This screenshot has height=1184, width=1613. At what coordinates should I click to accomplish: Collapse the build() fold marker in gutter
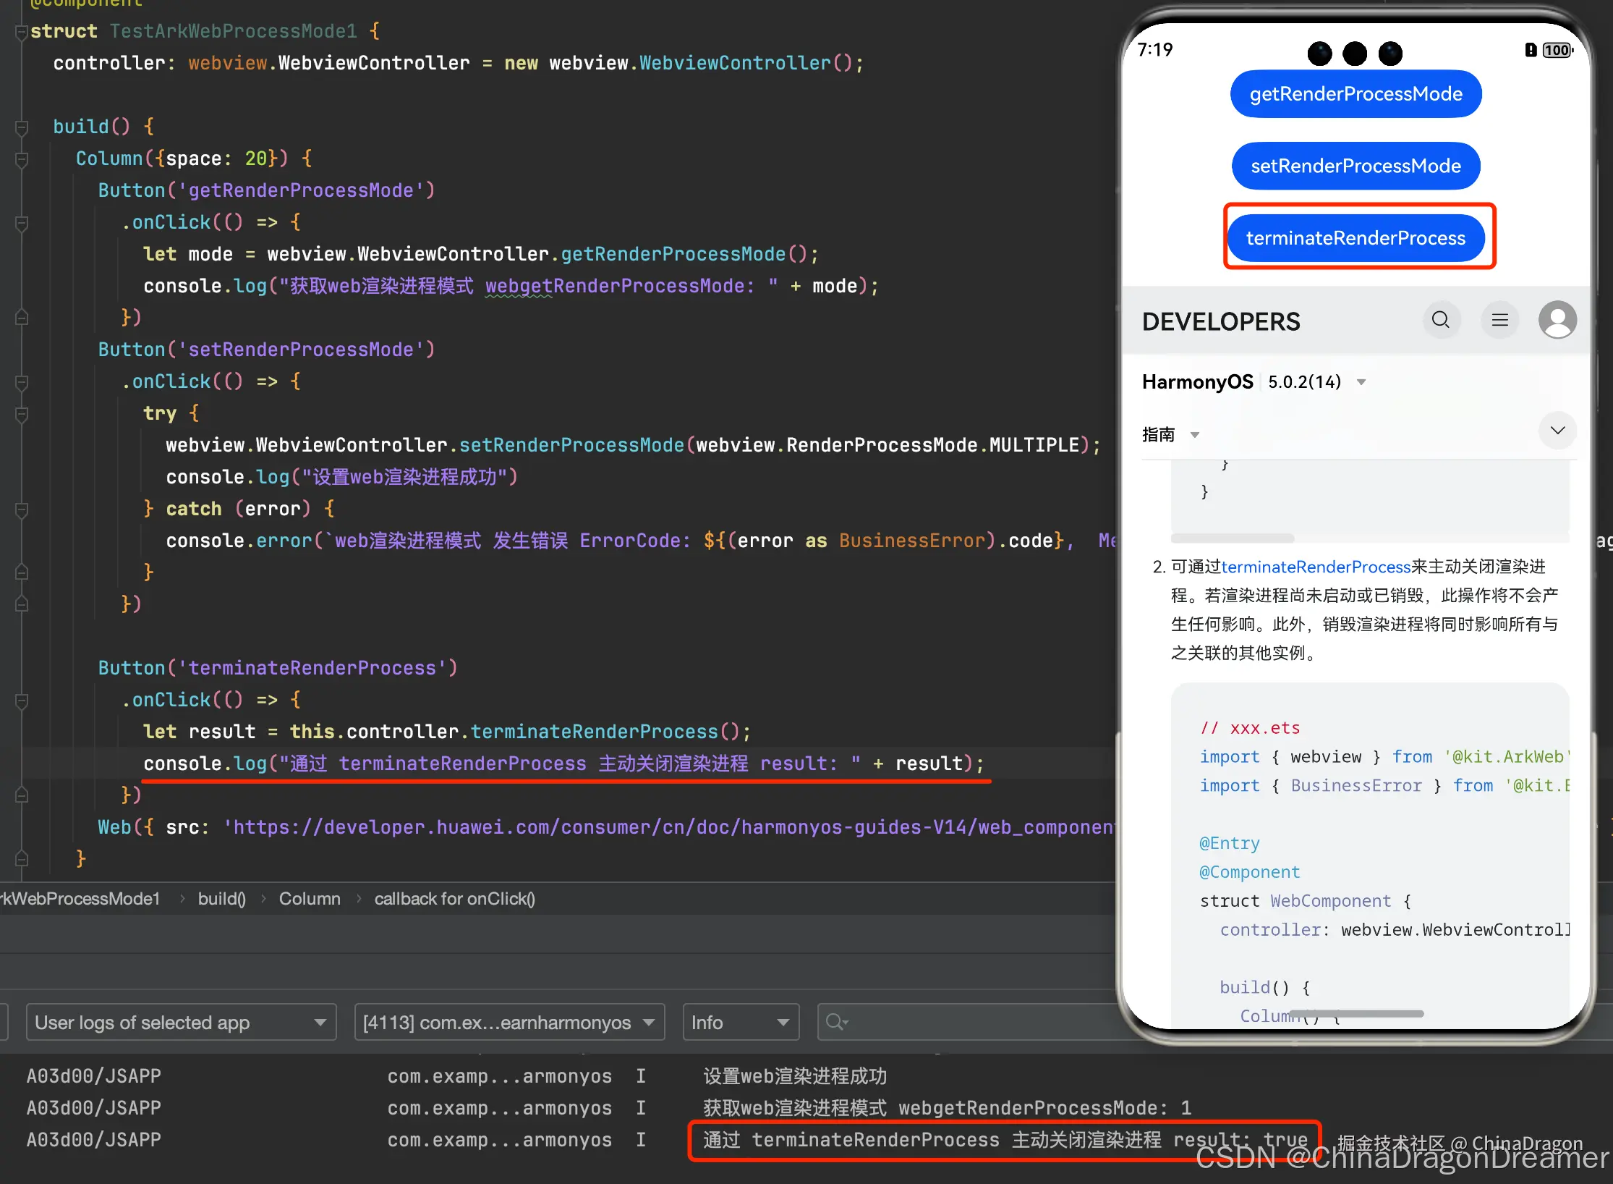click(x=21, y=127)
